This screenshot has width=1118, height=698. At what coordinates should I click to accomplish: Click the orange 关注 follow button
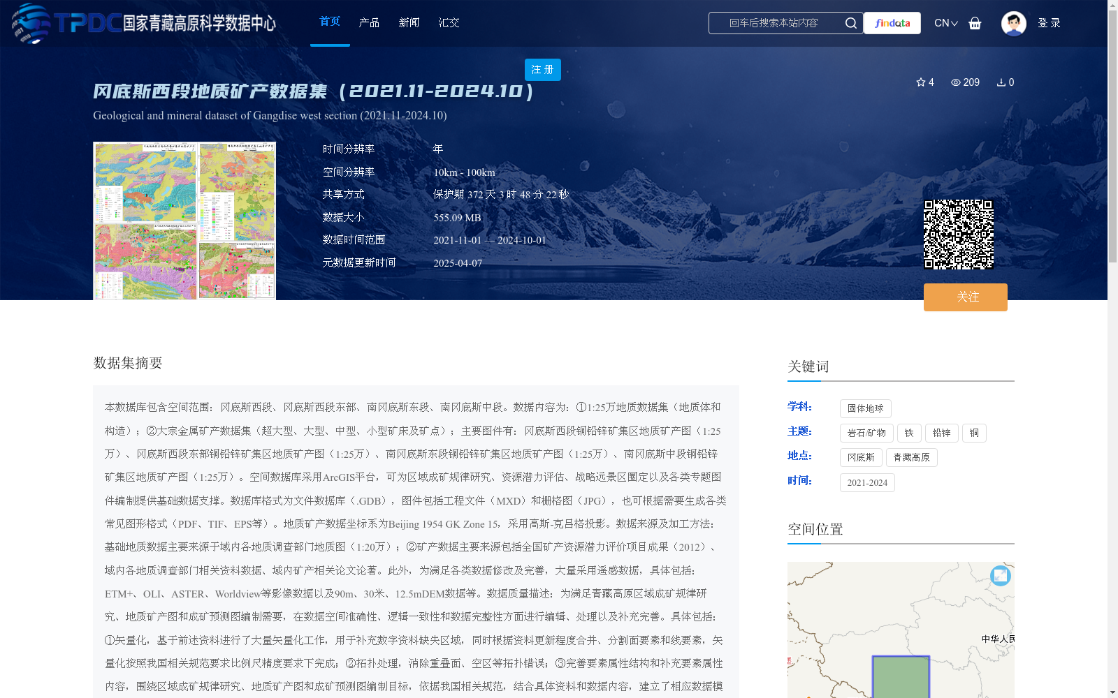pyautogui.click(x=966, y=297)
